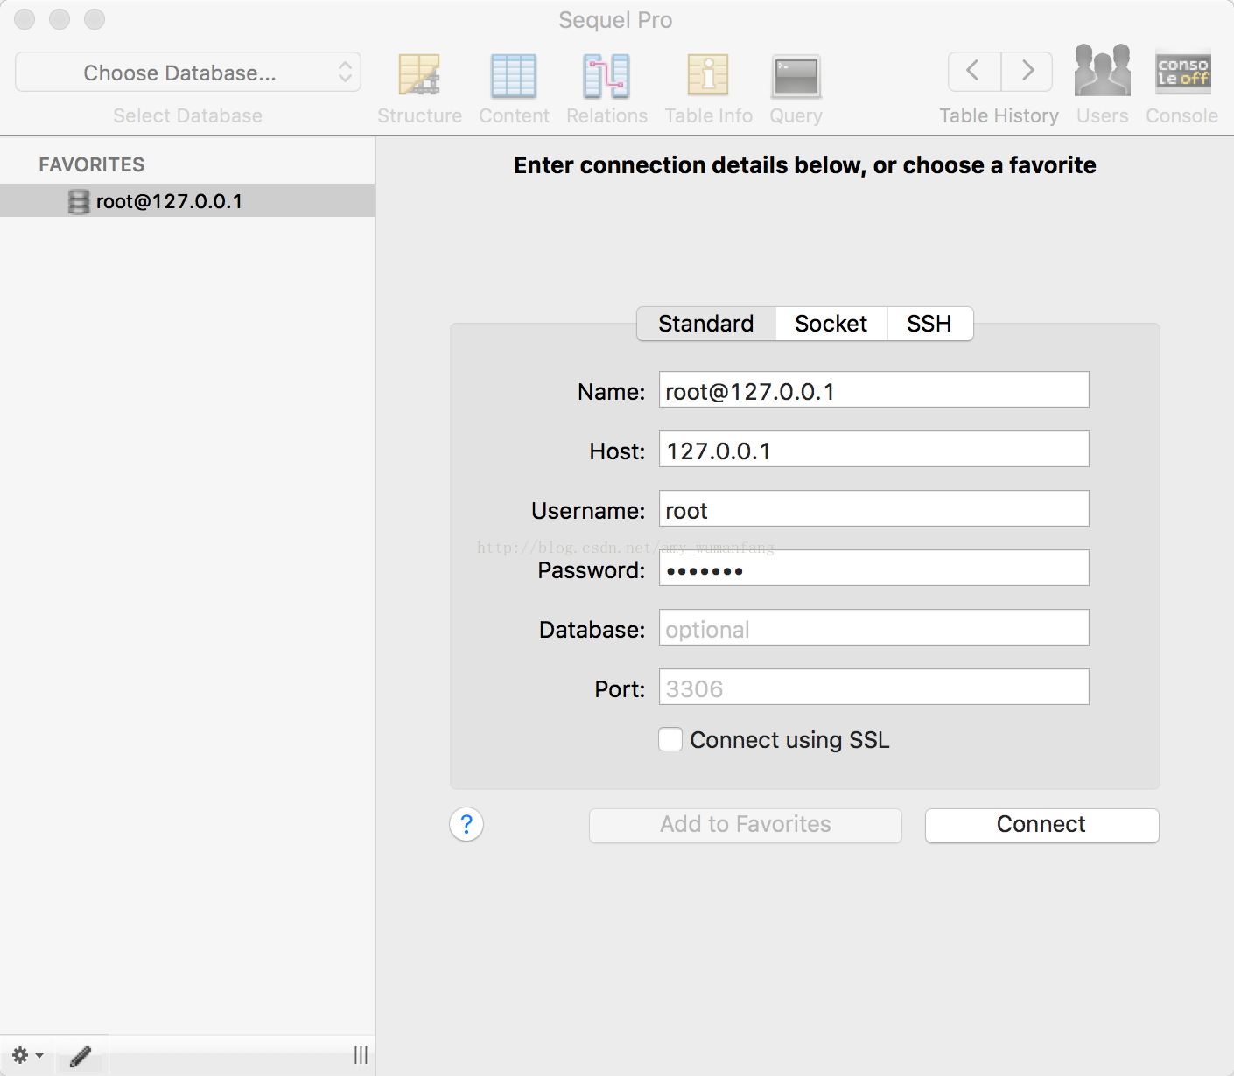Go back in Table History
The image size is (1234, 1076).
974,71
